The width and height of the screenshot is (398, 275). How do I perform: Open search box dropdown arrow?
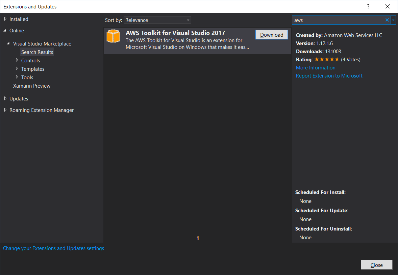tap(393, 20)
